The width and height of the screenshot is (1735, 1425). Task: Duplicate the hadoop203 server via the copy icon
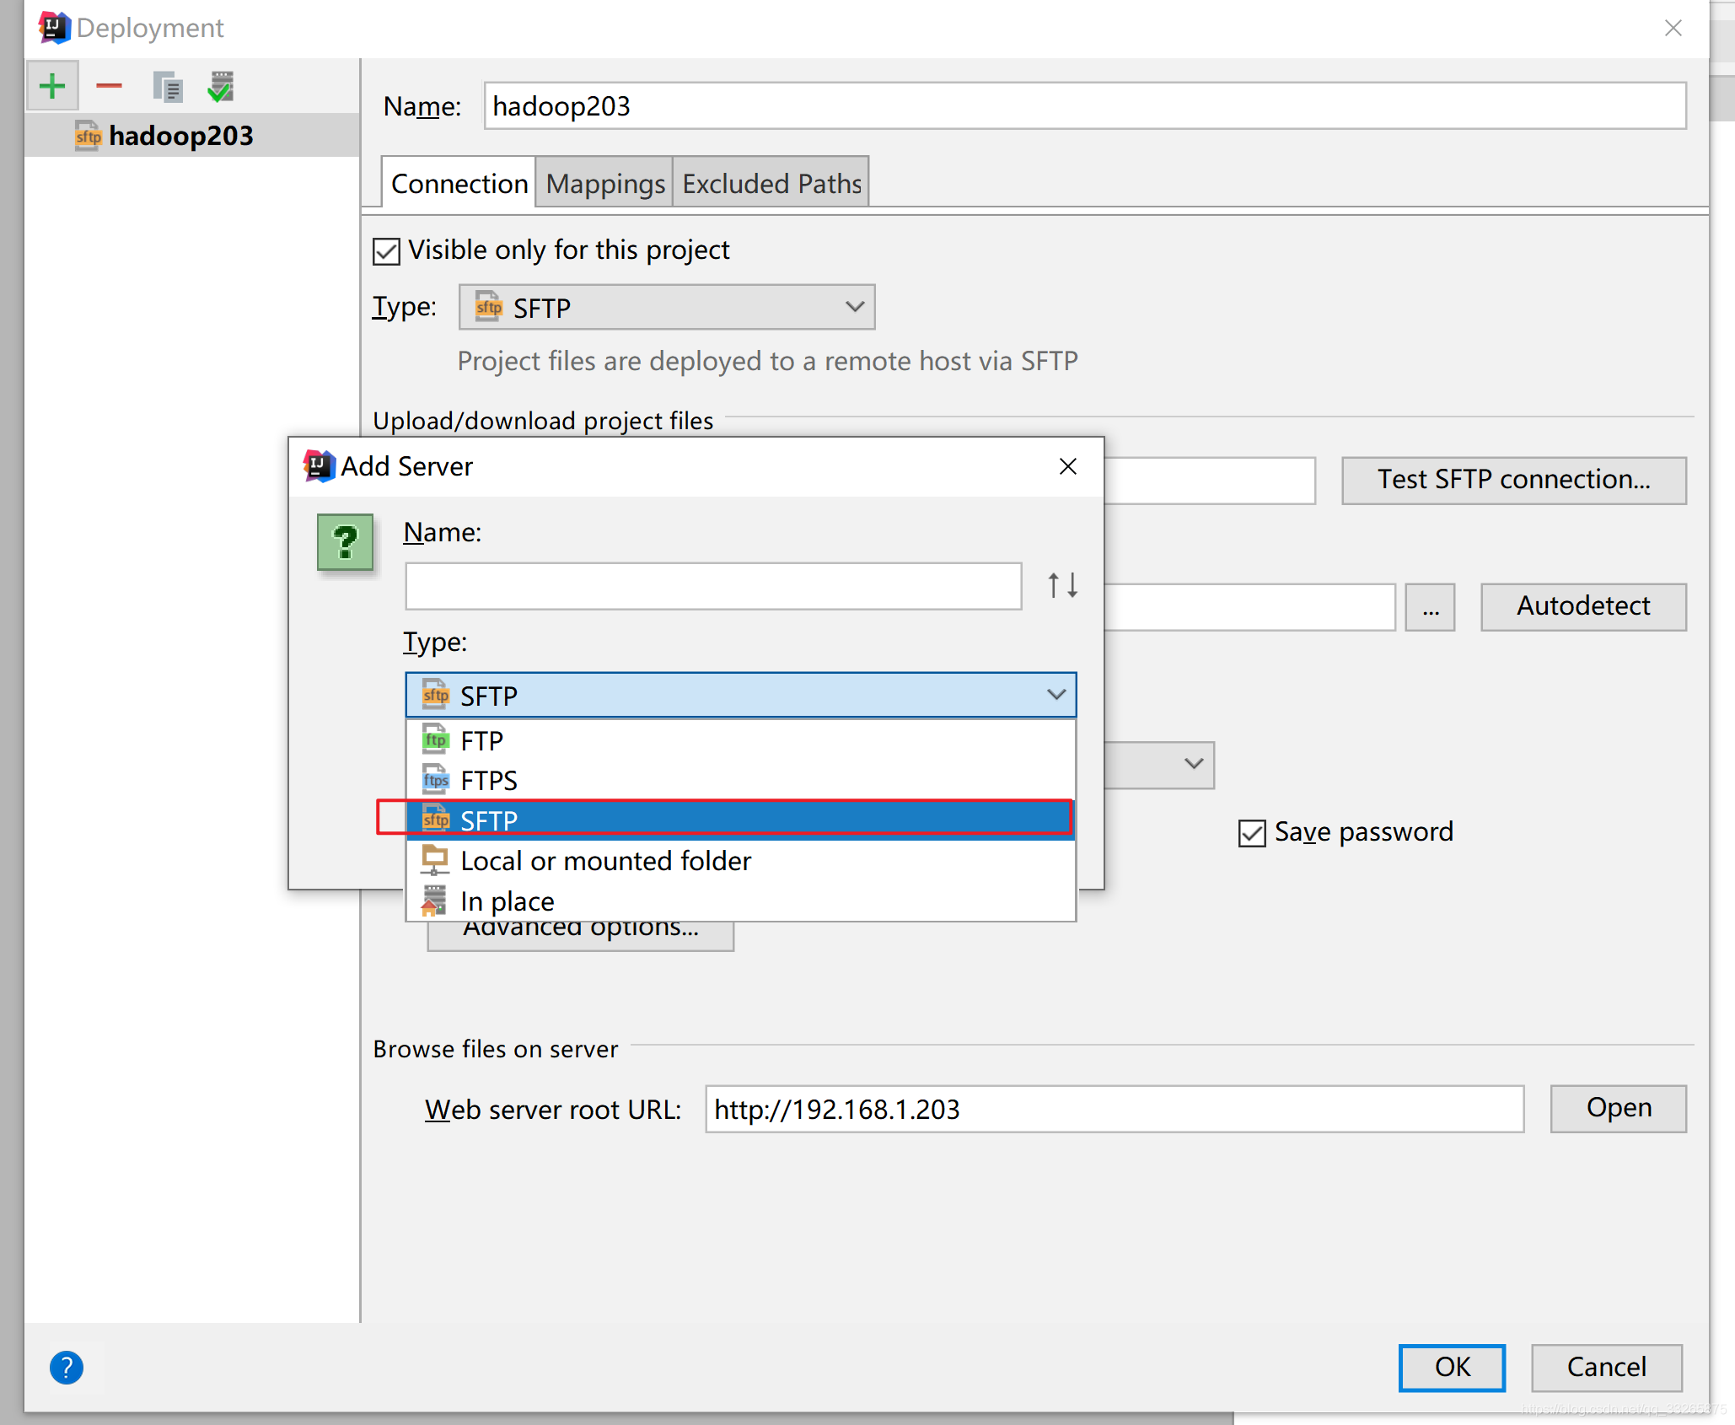(x=166, y=85)
